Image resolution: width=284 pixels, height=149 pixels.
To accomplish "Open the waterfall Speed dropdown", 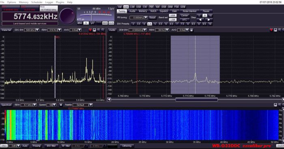I will [54, 105].
